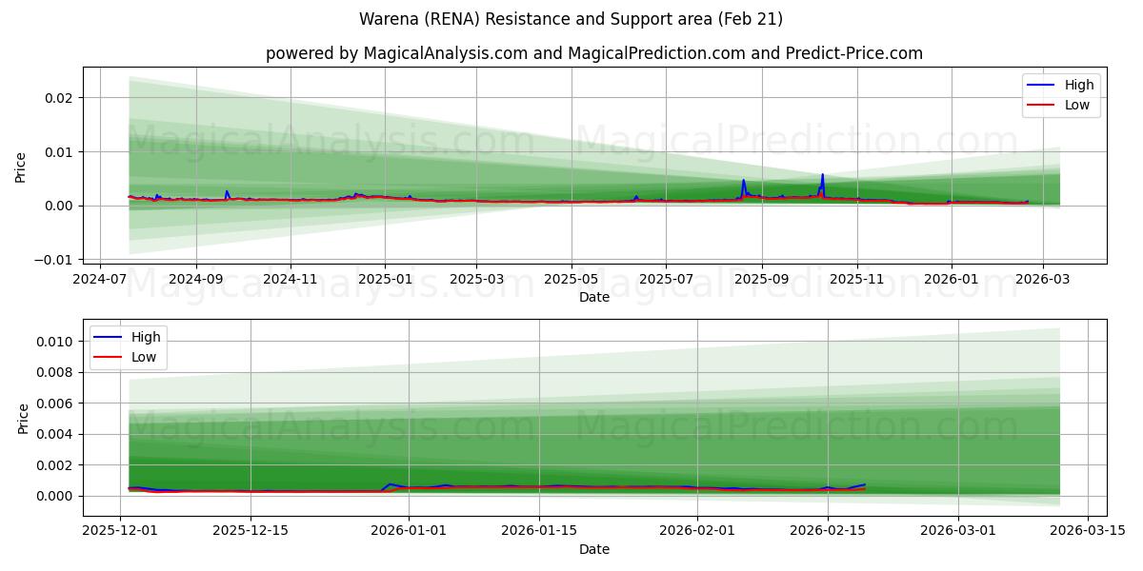1143x571 pixels.
Task: Click the '2026-02-15' x-axis tick label
Action: pos(827,531)
